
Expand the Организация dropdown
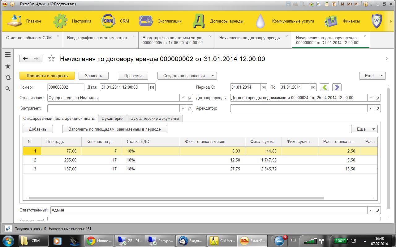(183, 98)
